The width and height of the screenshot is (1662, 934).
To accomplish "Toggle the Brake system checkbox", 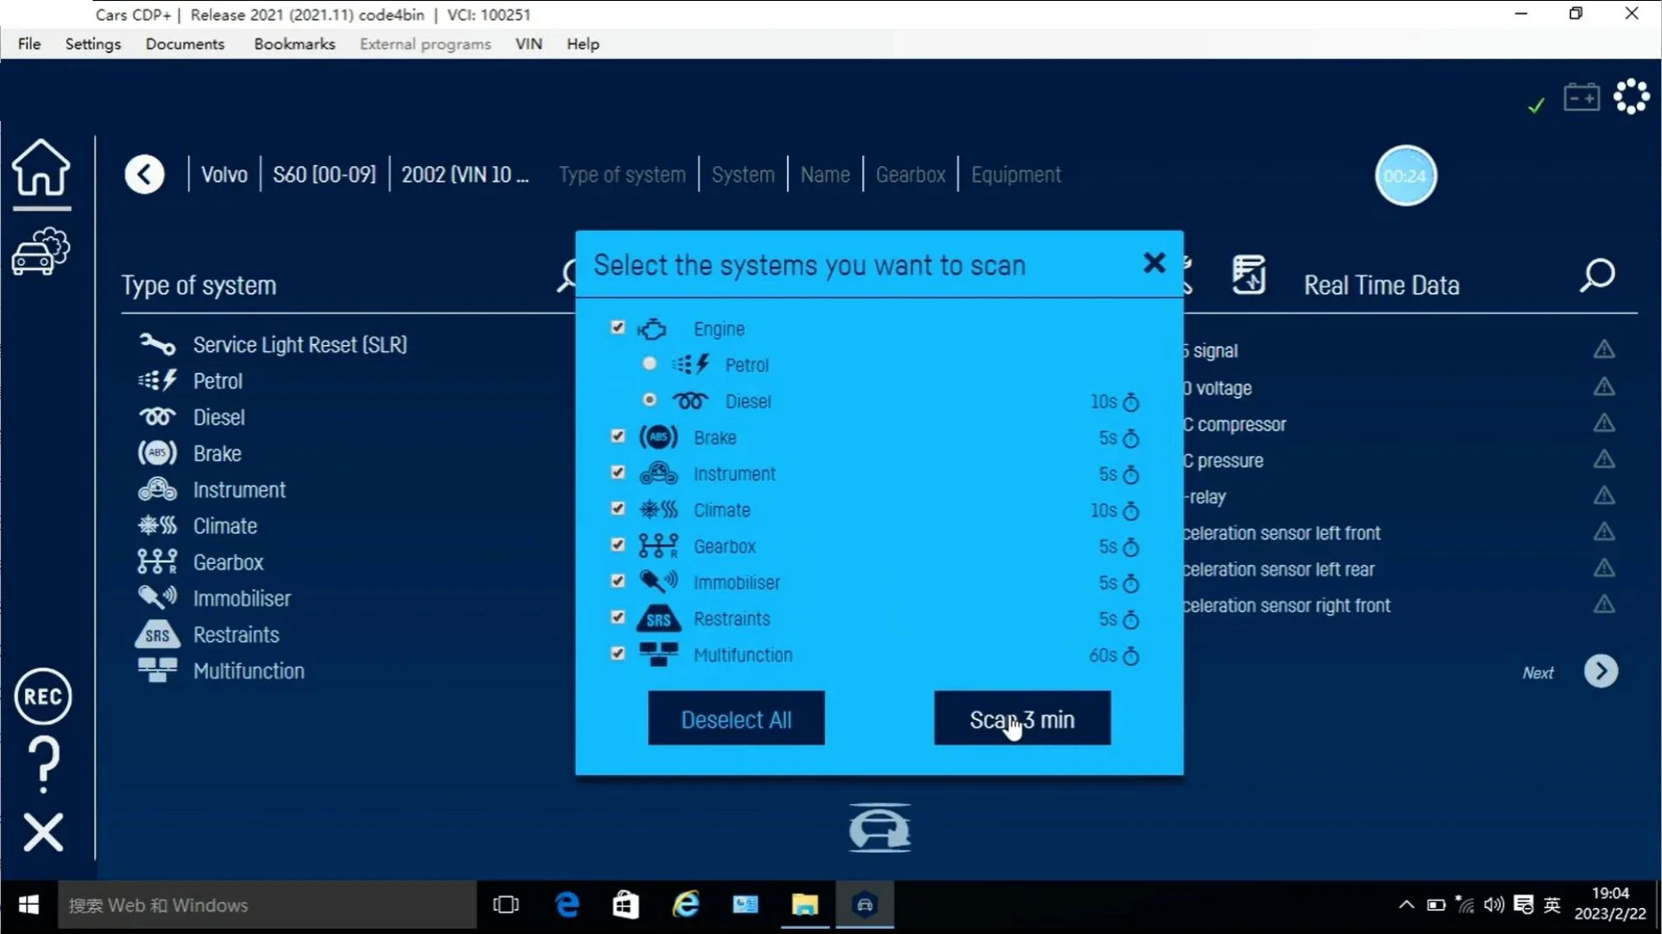I will point(616,437).
